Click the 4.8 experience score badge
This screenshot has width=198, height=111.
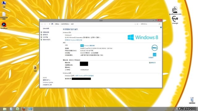pos(82,46)
